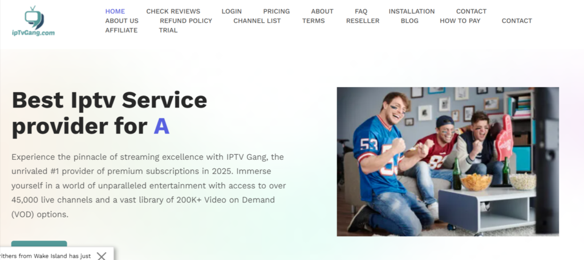Screen dimensions: 584x260
Task: Open the CHANNEL LIST page
Action: pyautogui.click(x=257, y=21)
